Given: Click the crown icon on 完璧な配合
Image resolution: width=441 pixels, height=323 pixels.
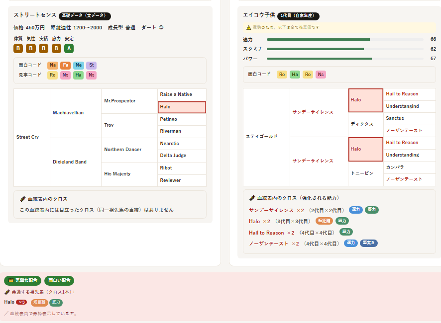Looking at the screenshot, I should point(11,280).
